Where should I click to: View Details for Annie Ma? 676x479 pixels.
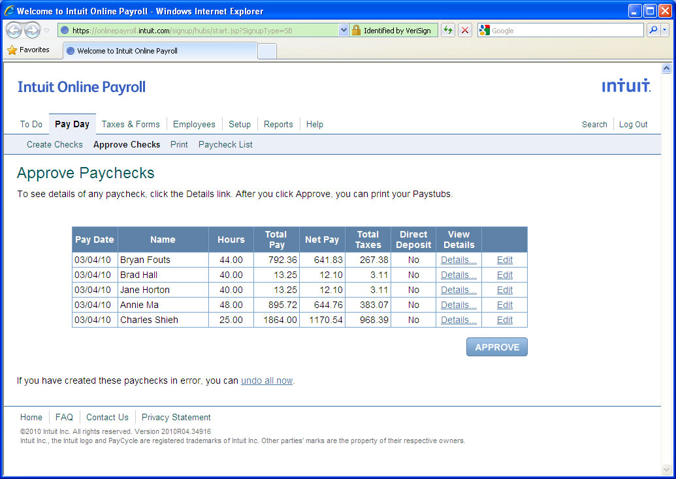[x=459, y=305]
